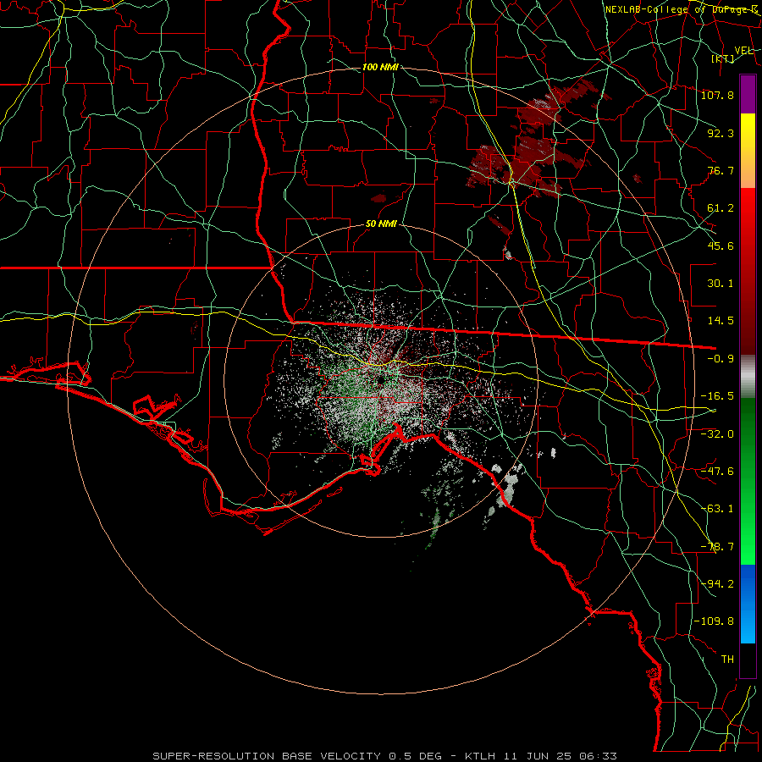Click the 45.6 knots legend label

coord(721,246)
